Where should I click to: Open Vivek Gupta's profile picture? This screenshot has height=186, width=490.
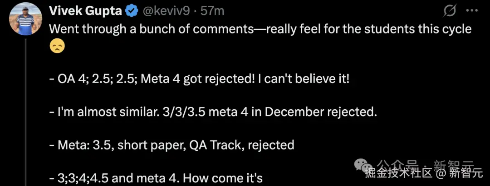coord(25,19)
